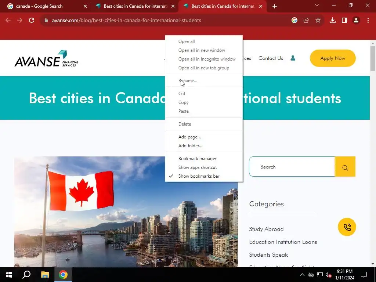Bookmark this tab star icon
The image size is (376, 282).
pos(318,21)
